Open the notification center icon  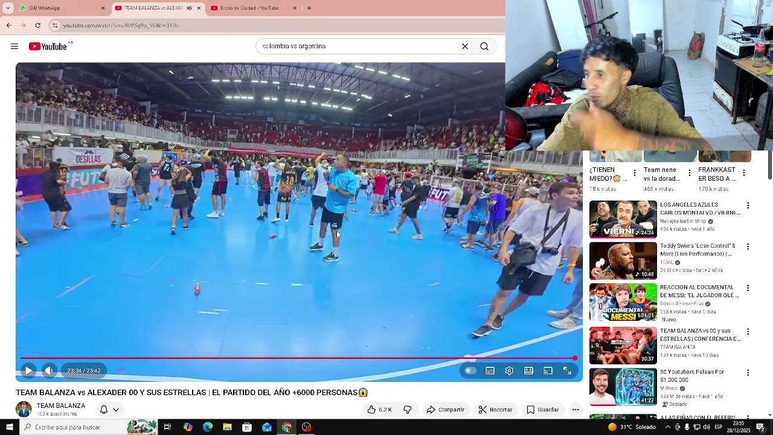761,427
